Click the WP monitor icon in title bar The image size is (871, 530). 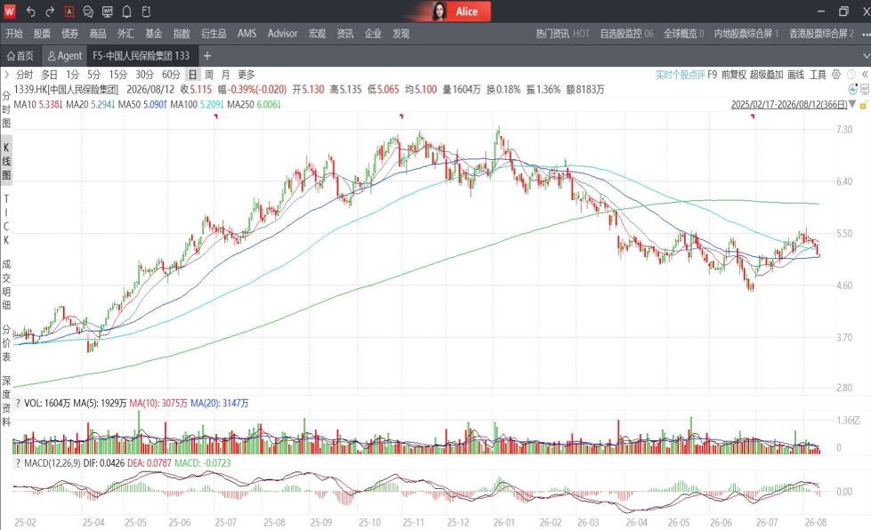pyautogui.click(x=108, y=12)
